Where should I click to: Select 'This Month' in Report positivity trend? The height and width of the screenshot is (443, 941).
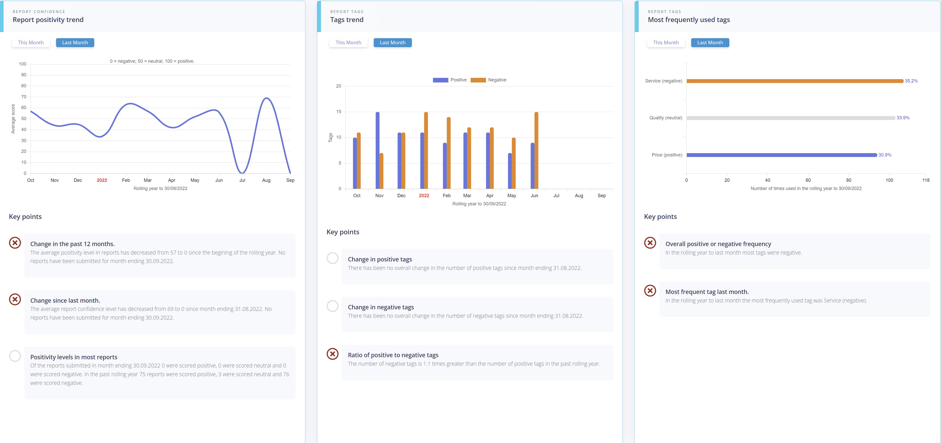(x=31, y=43)
